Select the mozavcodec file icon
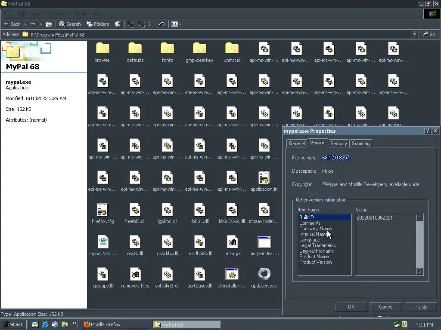Screen dimensions: 441x330 (264, 210)
